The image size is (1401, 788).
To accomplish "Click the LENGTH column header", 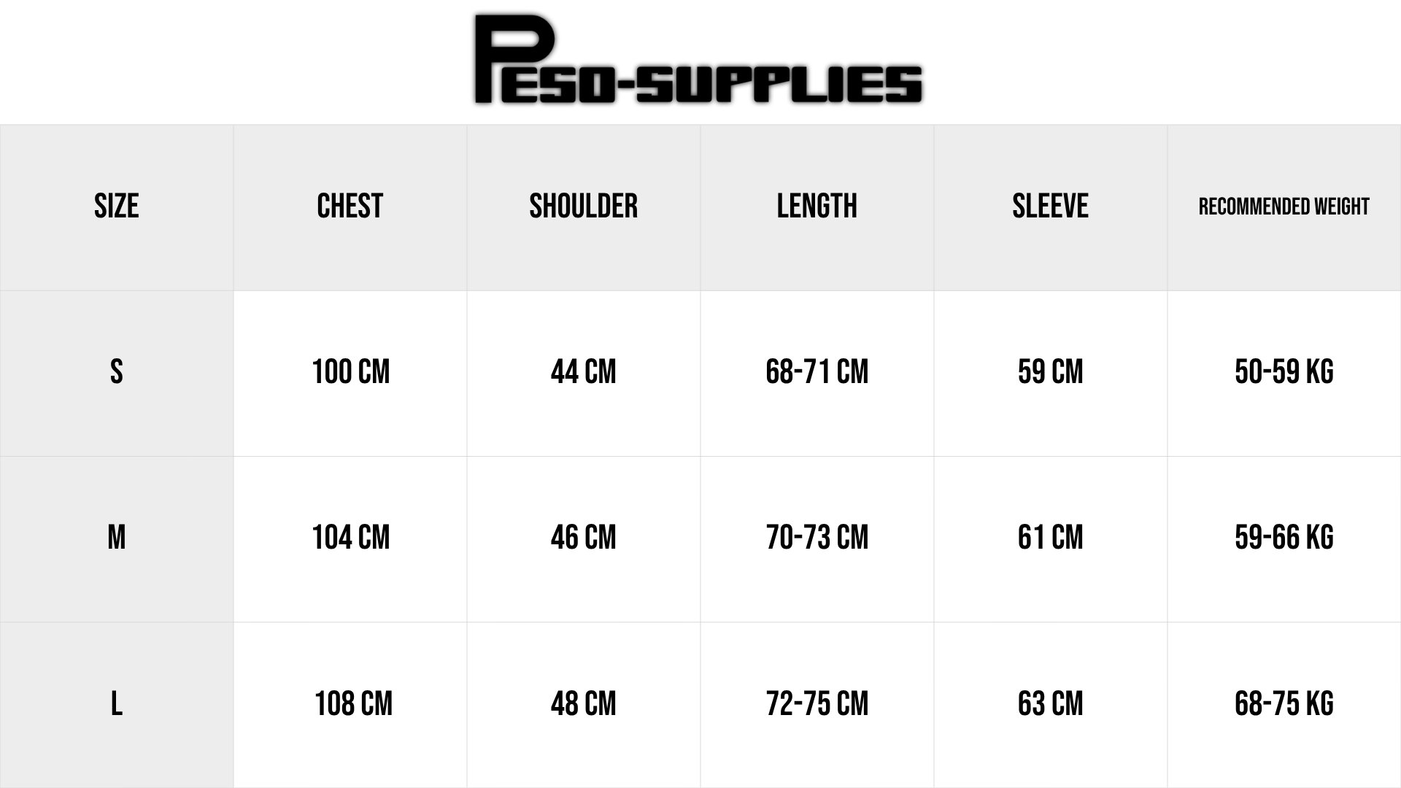I will click(817, 206).
